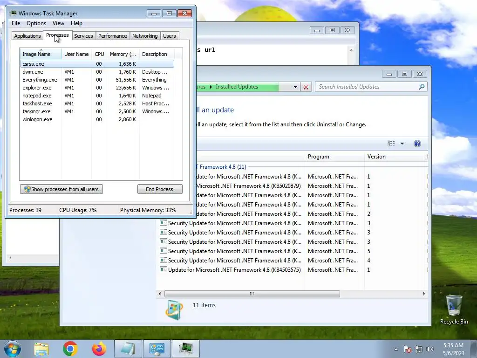The height and width of the screenshot is (358, 477).
Task: Select the Processes tab
Action: 57,35
